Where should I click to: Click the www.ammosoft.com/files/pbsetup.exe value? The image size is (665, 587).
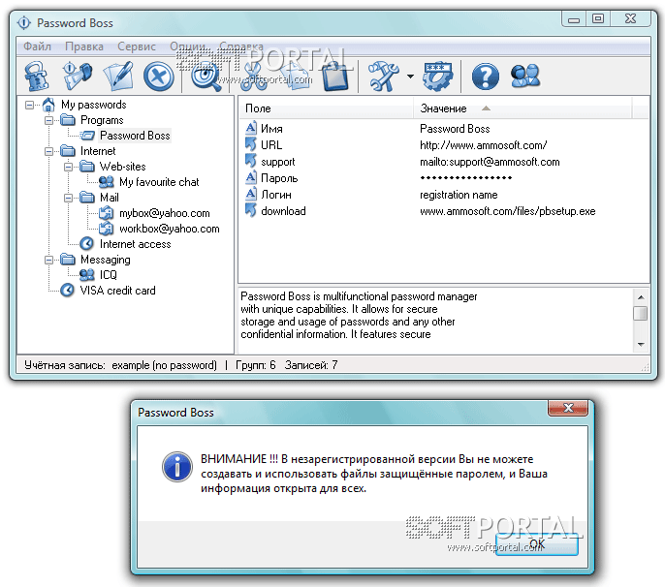(x=508, y=211)
